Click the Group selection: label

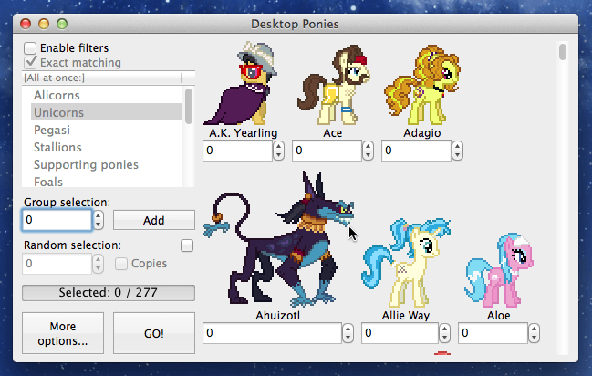tap(68, 203)
